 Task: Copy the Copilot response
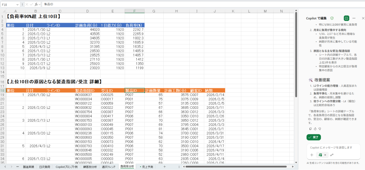coord(310,128)
